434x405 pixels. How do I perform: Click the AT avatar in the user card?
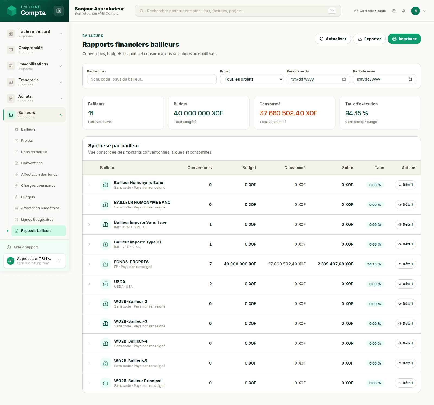(x=11, y=261)
